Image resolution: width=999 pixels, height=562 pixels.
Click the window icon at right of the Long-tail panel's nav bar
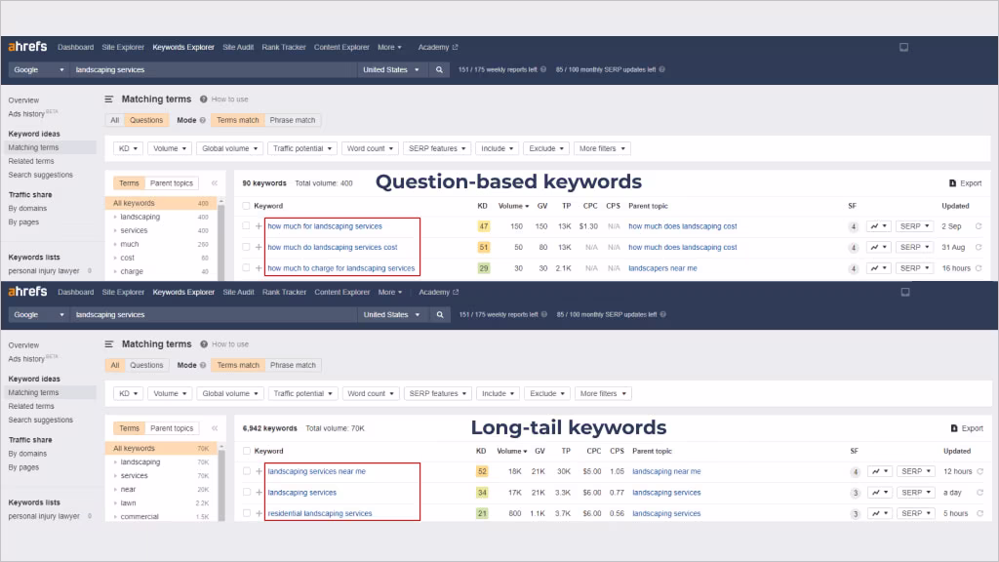click(905, 292)
